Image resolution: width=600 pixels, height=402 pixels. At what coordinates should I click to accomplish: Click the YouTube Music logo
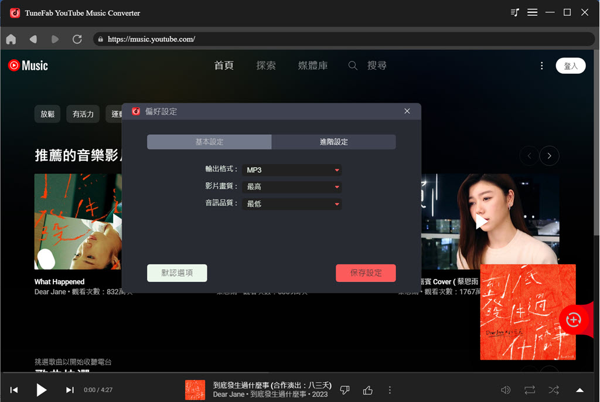pyautogui.click(x=28, y=66)
